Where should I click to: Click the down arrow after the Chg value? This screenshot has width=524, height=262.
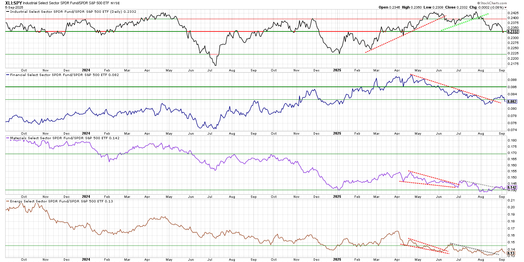click(506, 8)
